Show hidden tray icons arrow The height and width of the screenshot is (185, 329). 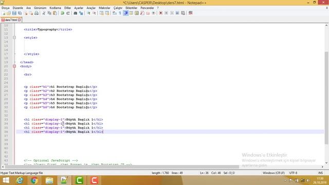coord(285,180)
